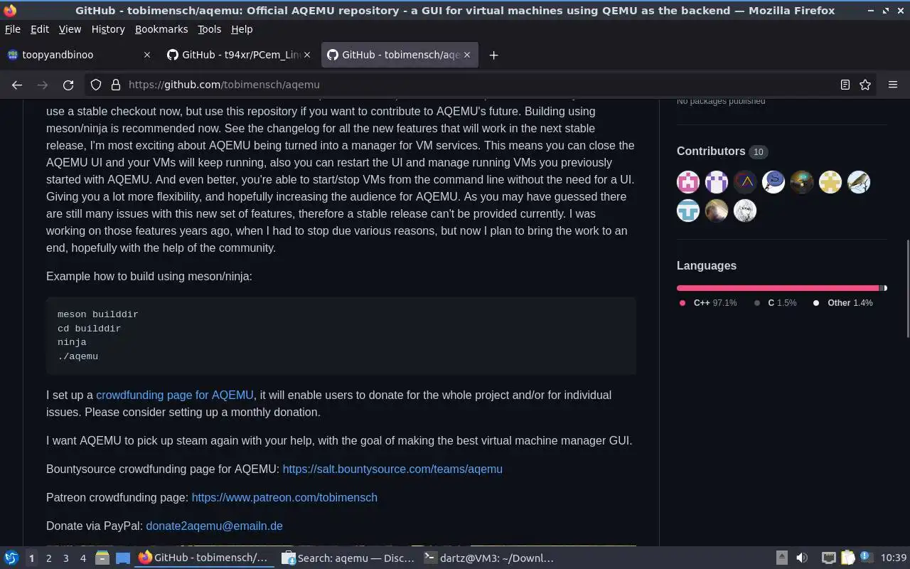Viewport: 910px width, 569px height.
Task: Activate Search: aqemu Discover taskbar button
Action: pos(348,558)
